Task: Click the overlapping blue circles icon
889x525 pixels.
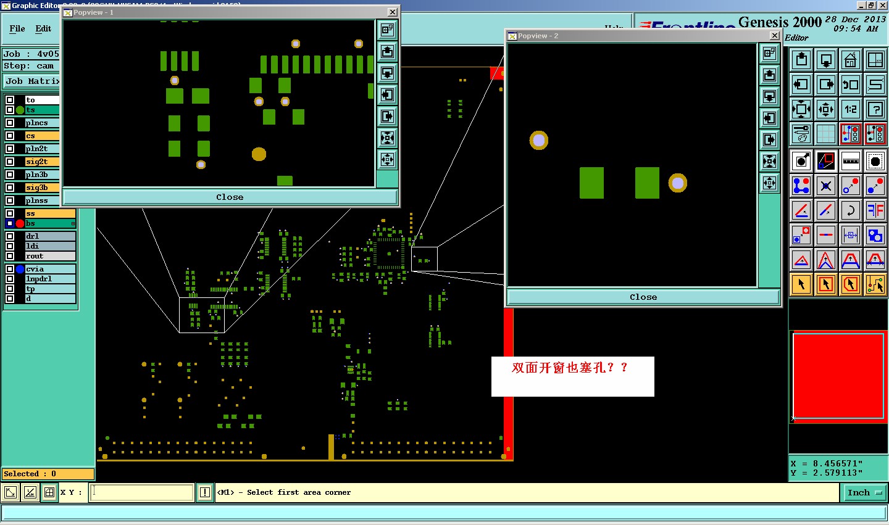Action: (875, 235)
